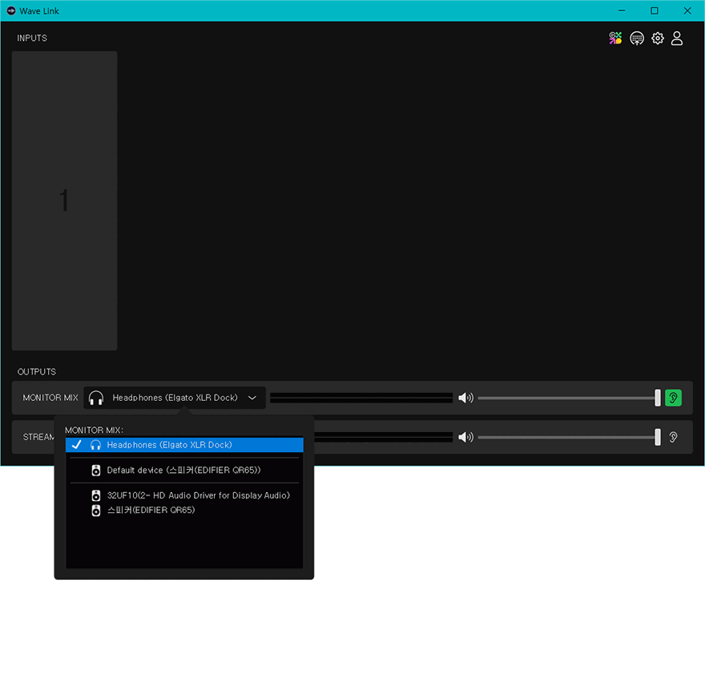Click the Wave Link app icon in title bar
Image resolution: width=705 pixels, height=679 pixels.
pos(10,10)
